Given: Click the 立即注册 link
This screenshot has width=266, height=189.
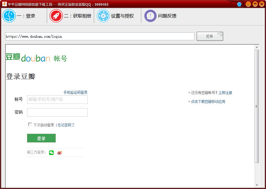Looking at the screenshot, I should [225, 93].
